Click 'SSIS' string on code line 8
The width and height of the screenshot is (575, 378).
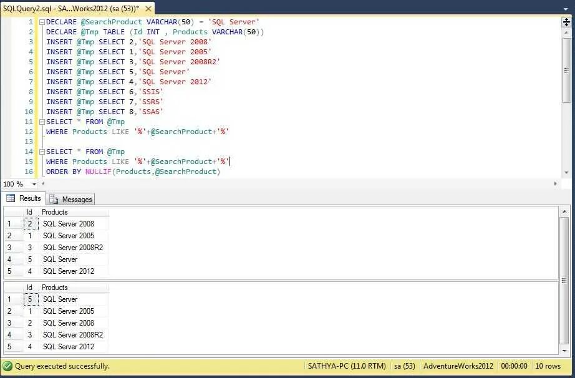tap(151, 92)
